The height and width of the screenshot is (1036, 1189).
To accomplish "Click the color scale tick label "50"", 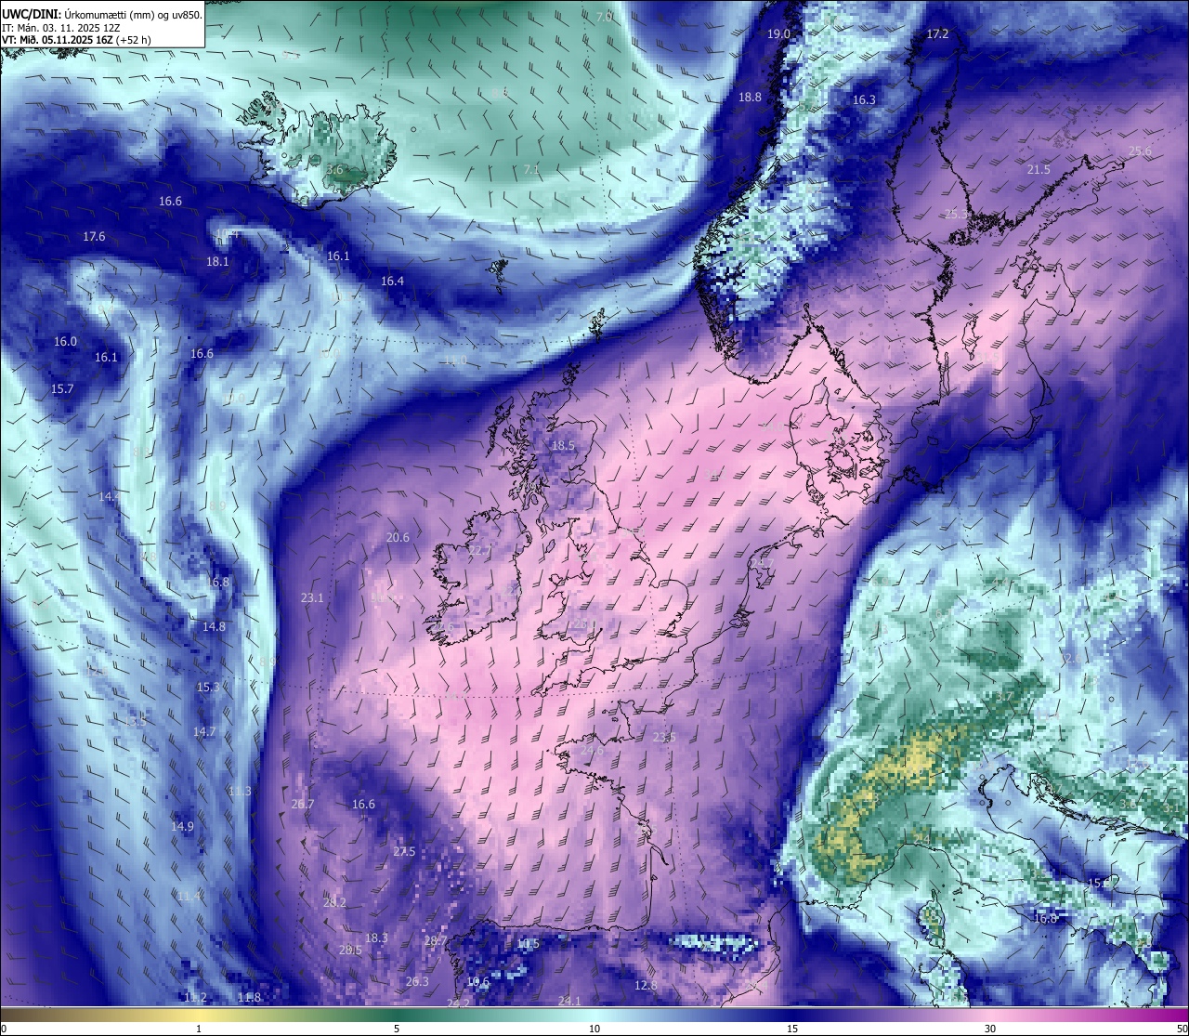I will [1181, 1028].
